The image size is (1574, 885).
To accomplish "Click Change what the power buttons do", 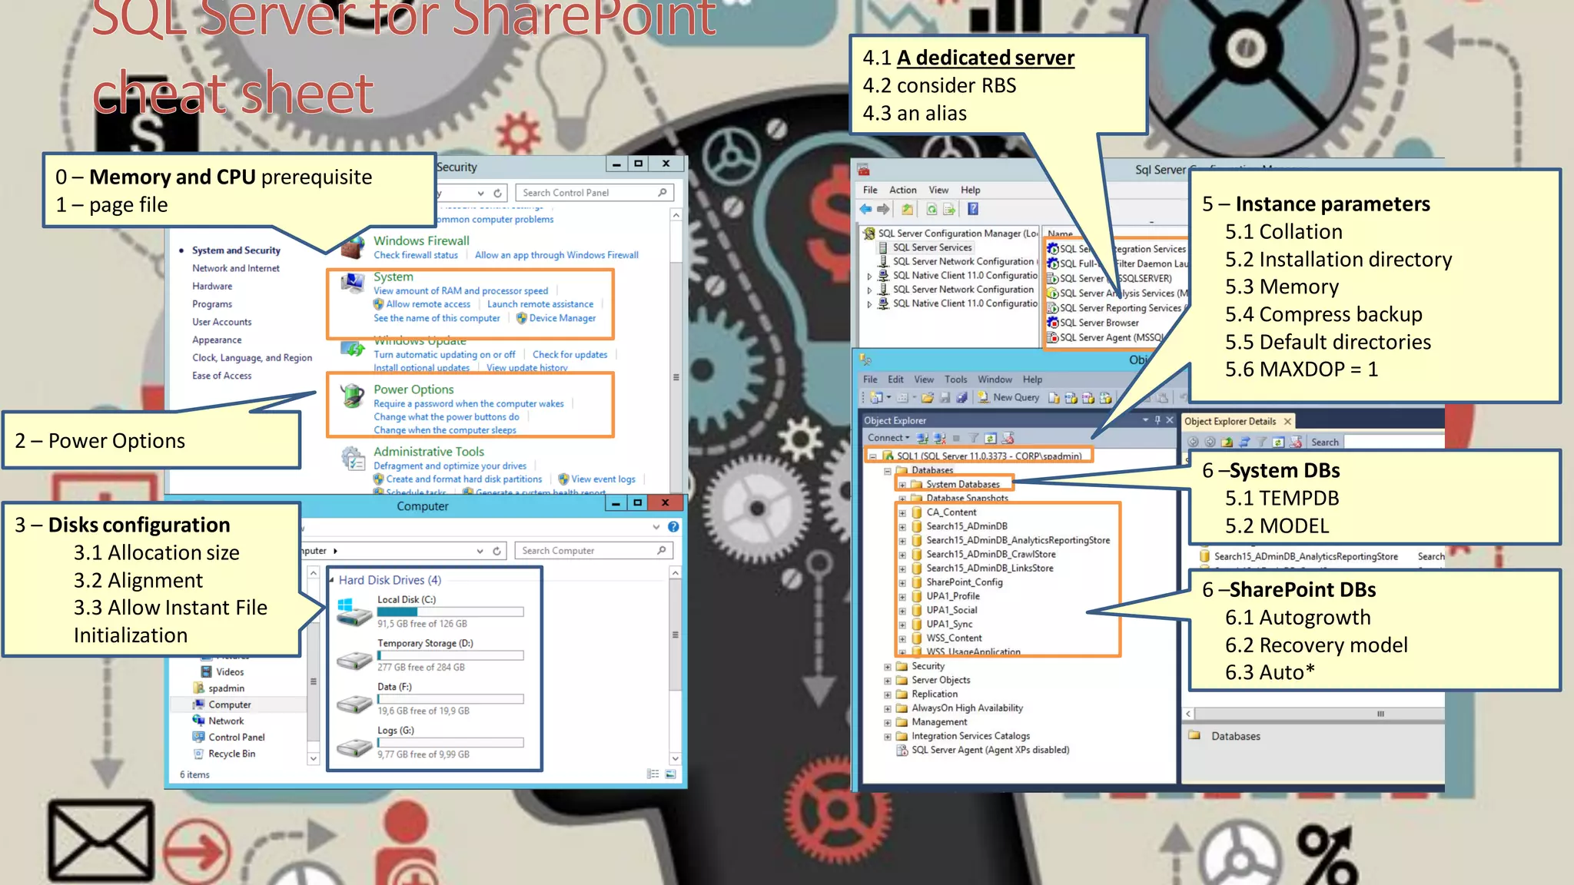I will (447, 417).
